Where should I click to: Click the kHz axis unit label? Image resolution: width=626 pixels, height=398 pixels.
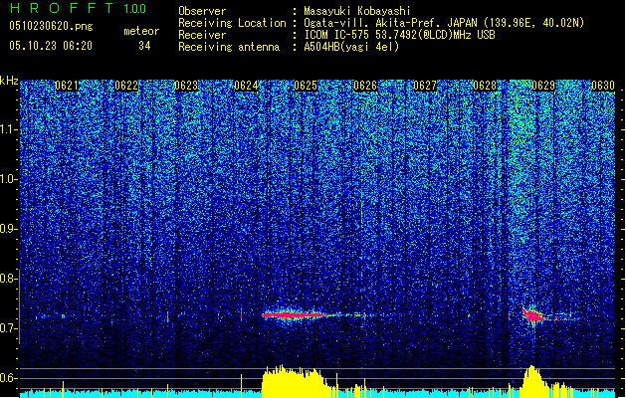[9, 81]
